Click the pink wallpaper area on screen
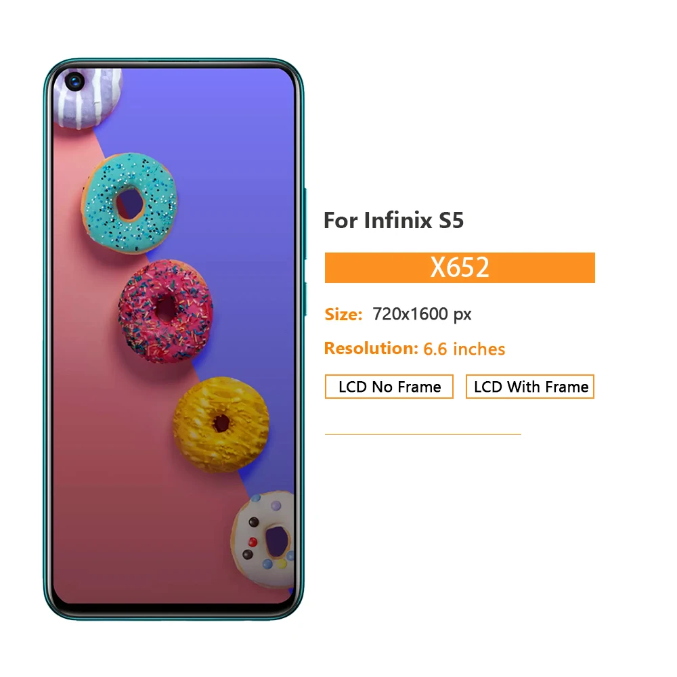This screenshot has height=677, width=677. coord(121,496)
